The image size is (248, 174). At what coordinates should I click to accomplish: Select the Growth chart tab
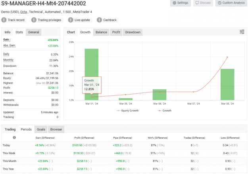(x=85, y=32)
